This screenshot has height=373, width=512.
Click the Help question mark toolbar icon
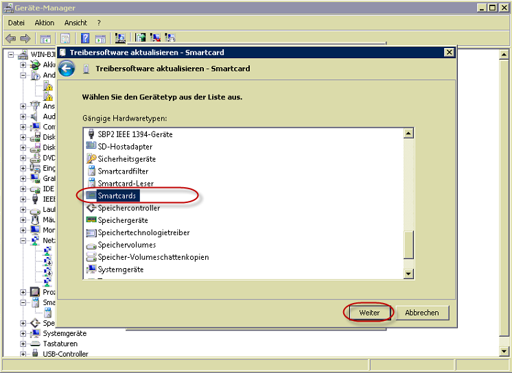pyautogui.click(x=85, y=38)
